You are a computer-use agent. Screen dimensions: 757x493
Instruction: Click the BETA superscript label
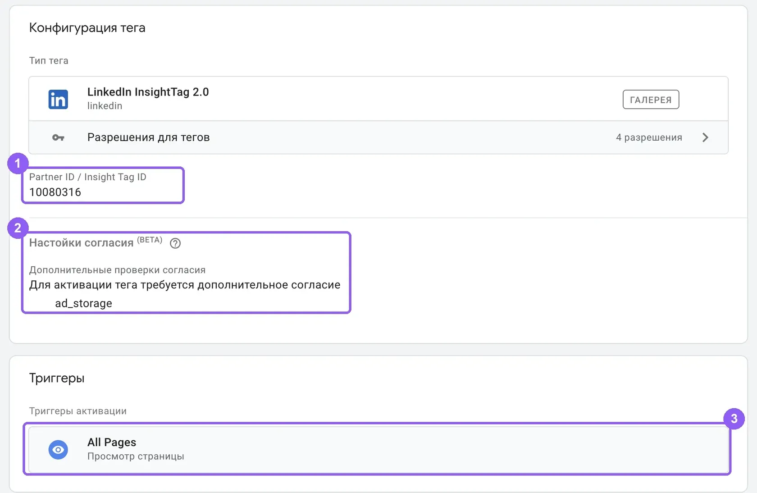(x=150, y=240)
